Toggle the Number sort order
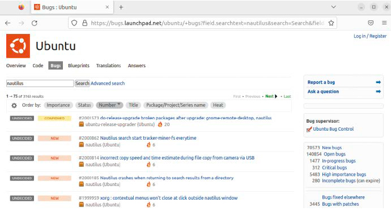Screen dimensions: 391x220 109,105
